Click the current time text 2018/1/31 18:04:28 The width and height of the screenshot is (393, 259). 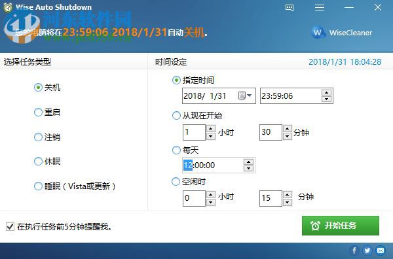point(345,62)
